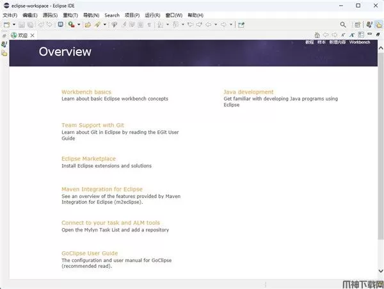Go to Workbench from welcome header
Screen dimensions: 384x289
click(359, 42)
